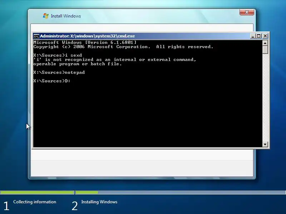Click the command prompt scrollbar up arrow

click(265, 43)
